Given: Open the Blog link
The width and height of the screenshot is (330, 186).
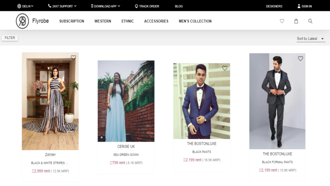Looking at the screenshot, I should click(178, 6).
